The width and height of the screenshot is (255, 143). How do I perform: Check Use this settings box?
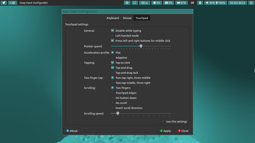163,121
